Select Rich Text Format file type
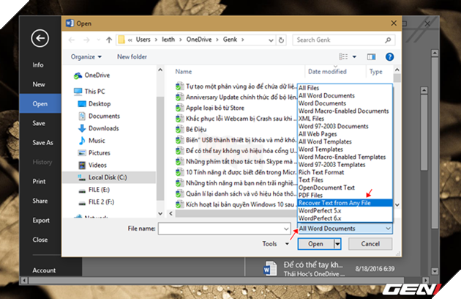Viewport: 461px width, 299px height. click(322, 173)
